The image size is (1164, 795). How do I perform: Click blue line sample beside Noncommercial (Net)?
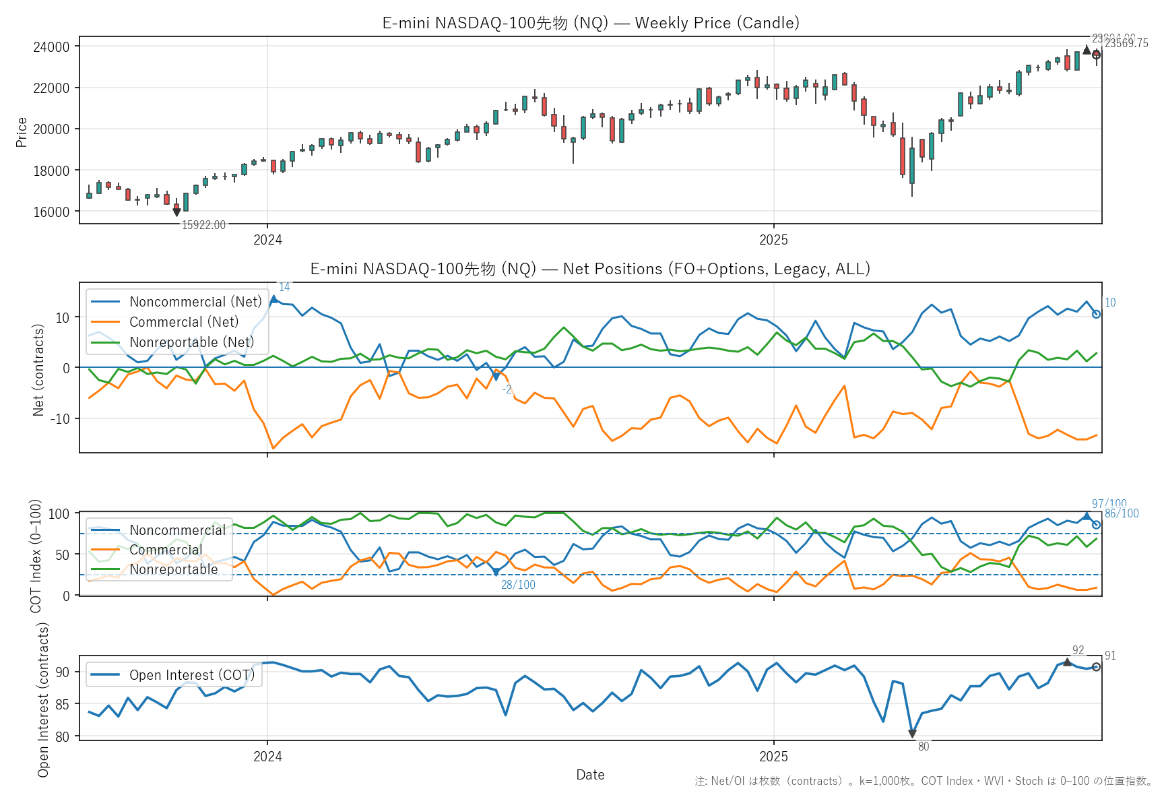tap(105, 302)
